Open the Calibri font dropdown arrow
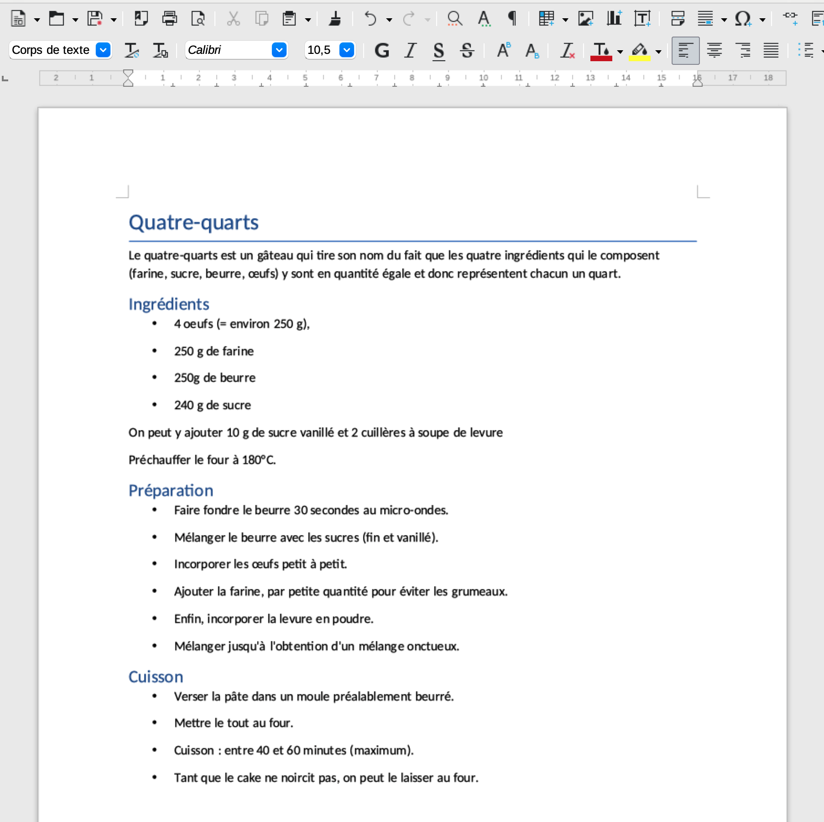Screen dimensions: 824x822 point(279,50)
